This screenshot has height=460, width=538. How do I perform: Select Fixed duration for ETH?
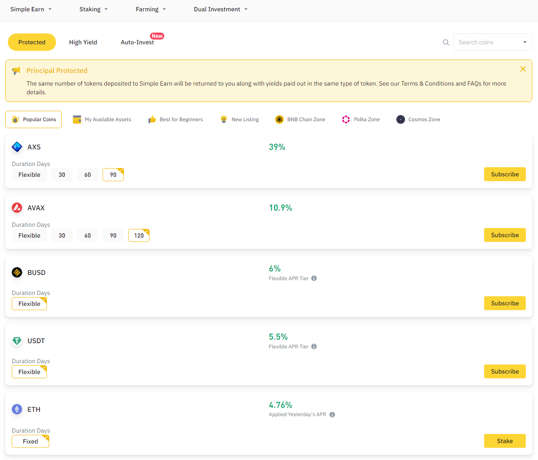tap(30, 441)
